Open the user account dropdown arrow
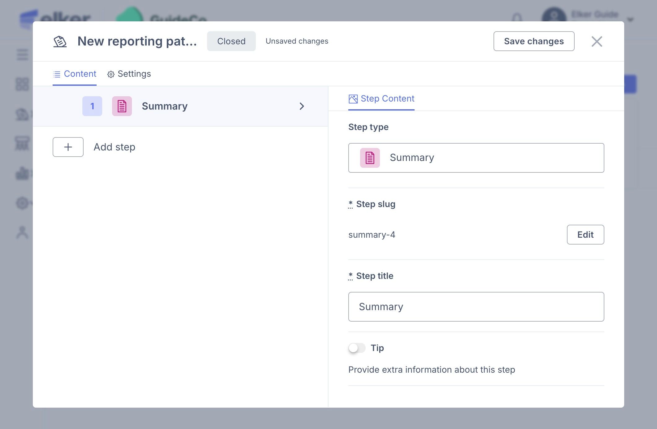The image size is (657, 429). click(630, 20)
